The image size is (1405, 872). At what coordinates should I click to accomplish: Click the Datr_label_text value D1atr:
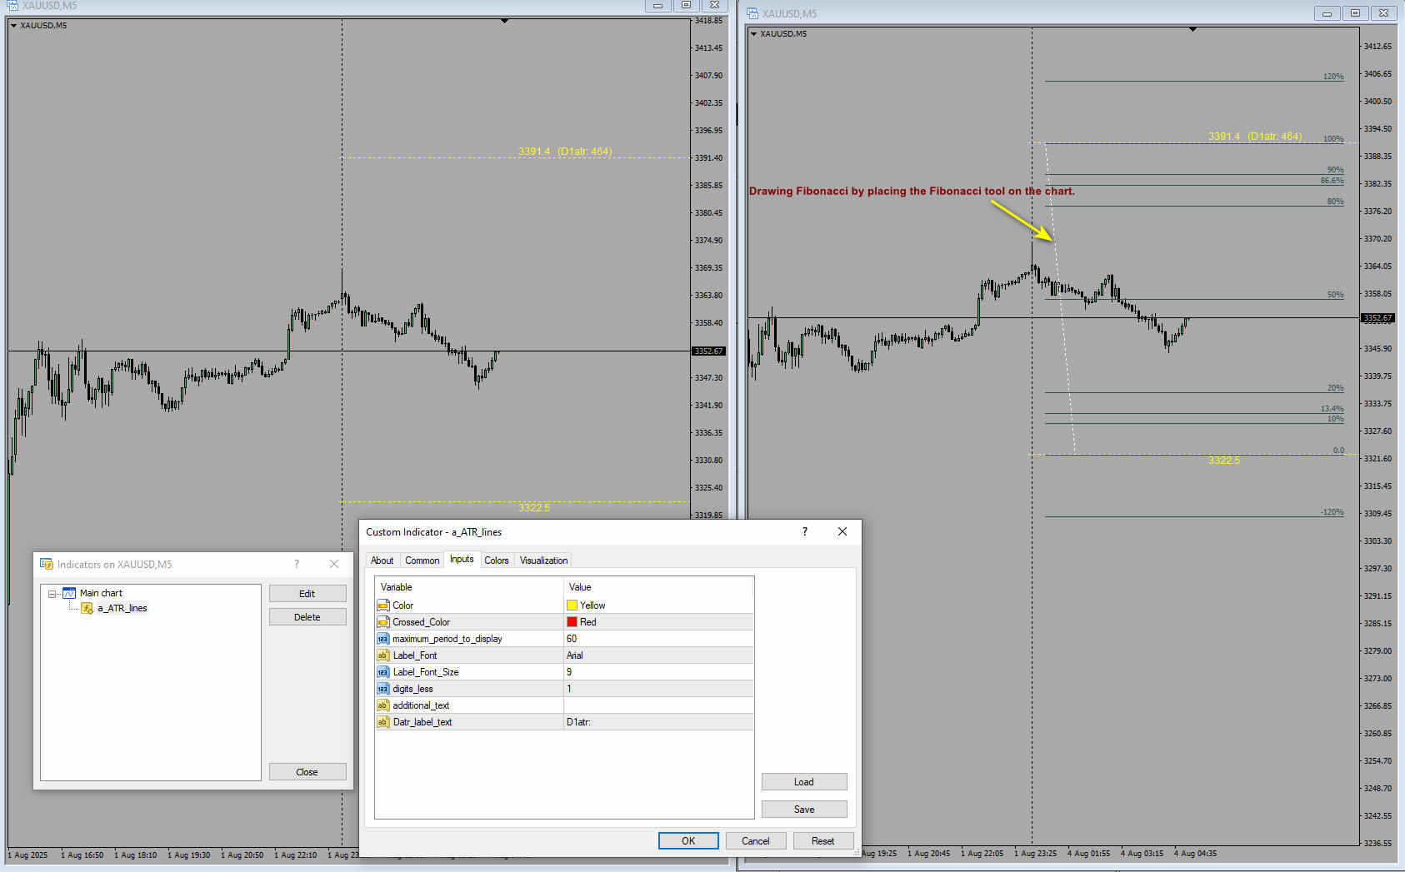(x=658, y=722)
